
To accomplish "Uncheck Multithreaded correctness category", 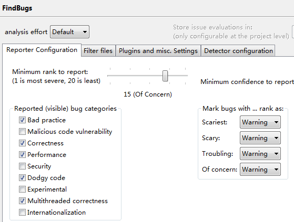I will (x=22, y=201).
